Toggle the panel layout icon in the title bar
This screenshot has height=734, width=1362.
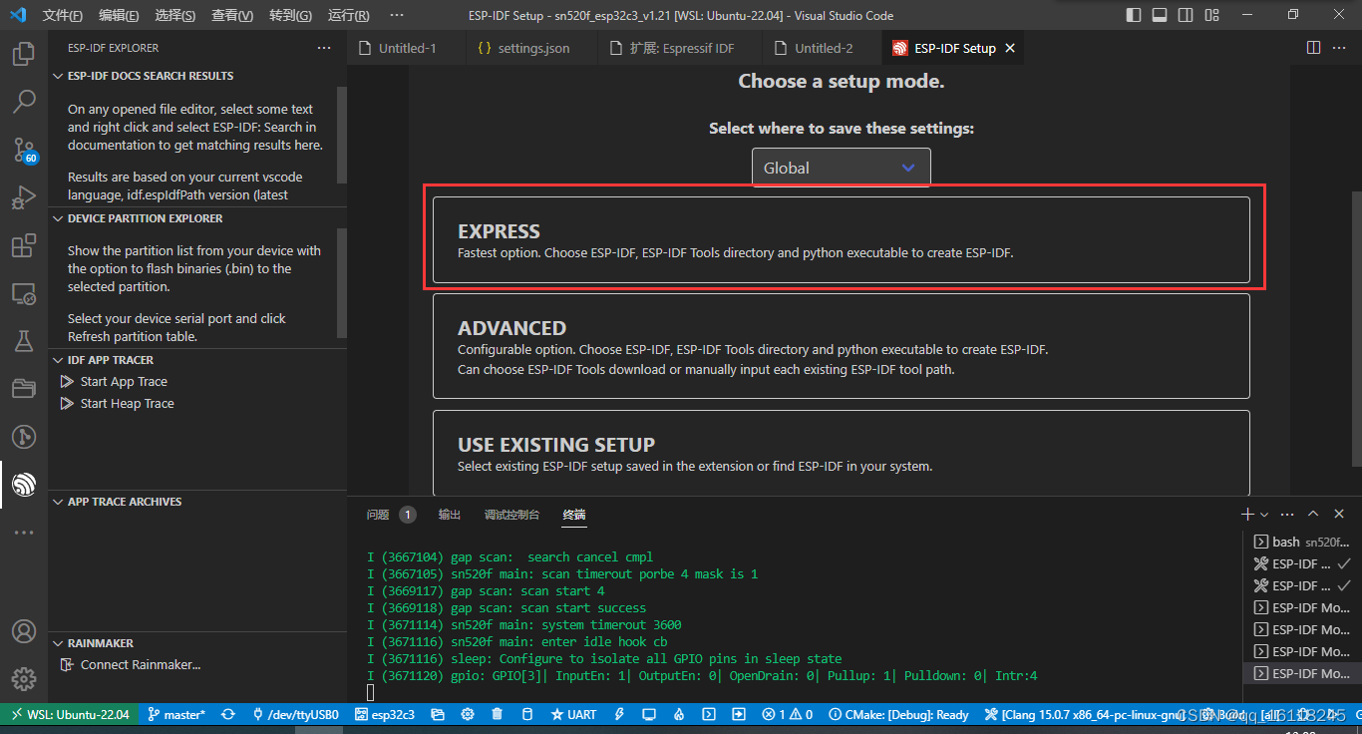click(1160, 15)
